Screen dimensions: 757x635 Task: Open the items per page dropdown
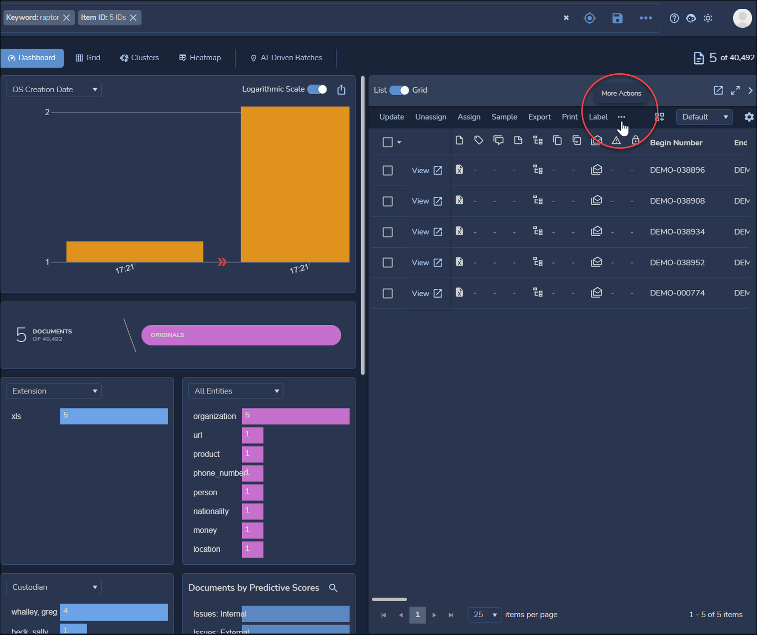(484, 615)
